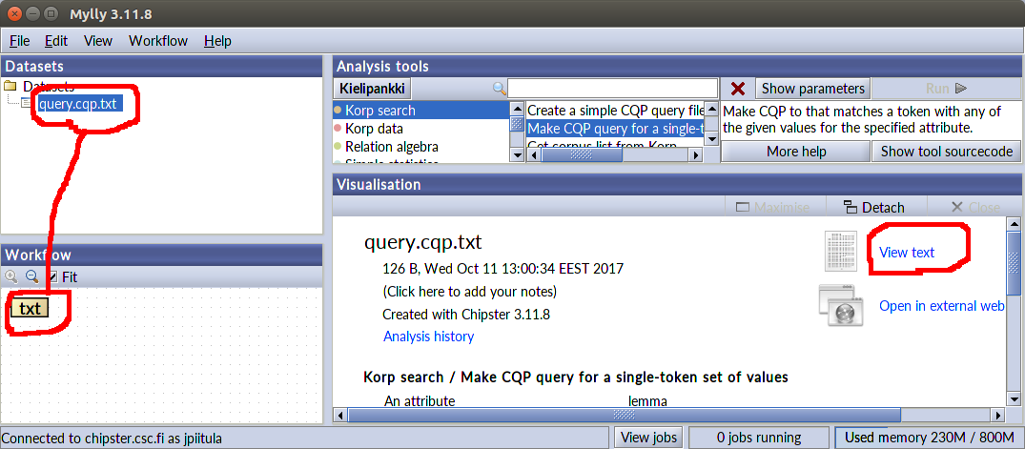Open the Analysis history link
This screenshot has height=449, width=1025.
pos(428,337)
